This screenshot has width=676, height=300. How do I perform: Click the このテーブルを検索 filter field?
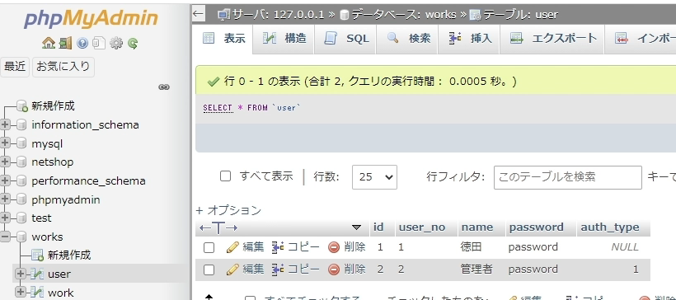point(568,177)
